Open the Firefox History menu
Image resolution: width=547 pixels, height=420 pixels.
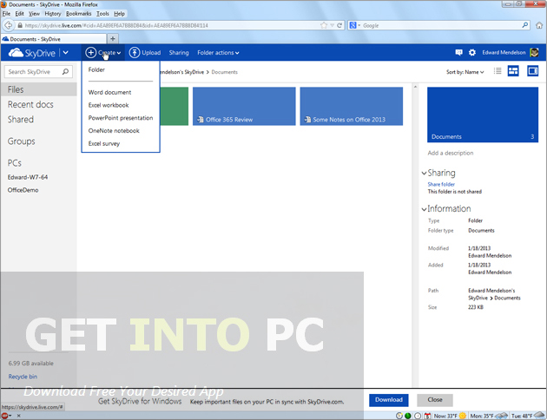point(53,14)
